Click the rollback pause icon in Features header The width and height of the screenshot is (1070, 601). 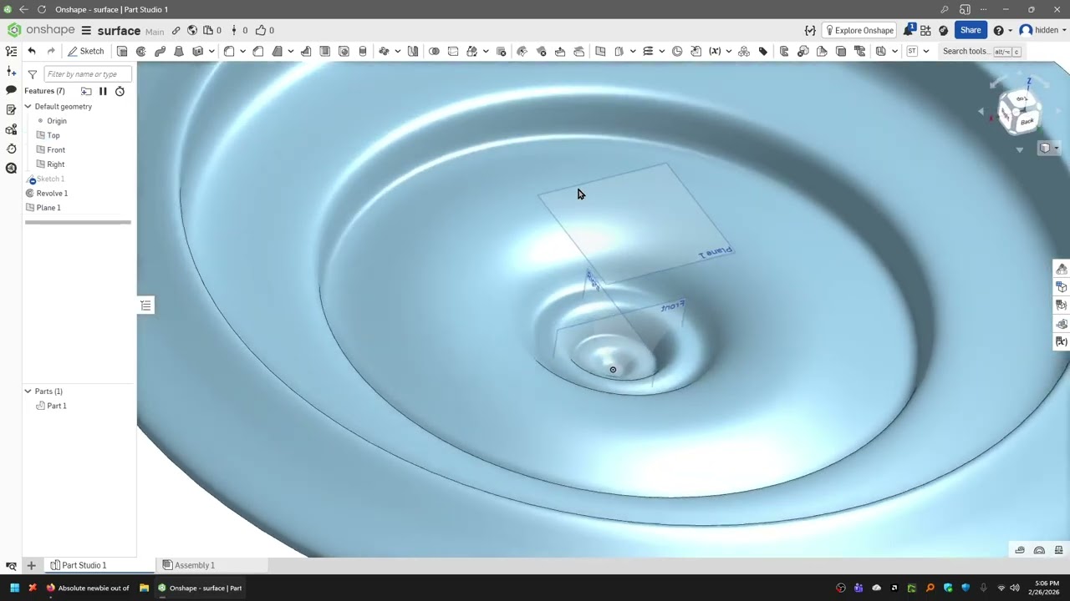click(x=103, y=91)
